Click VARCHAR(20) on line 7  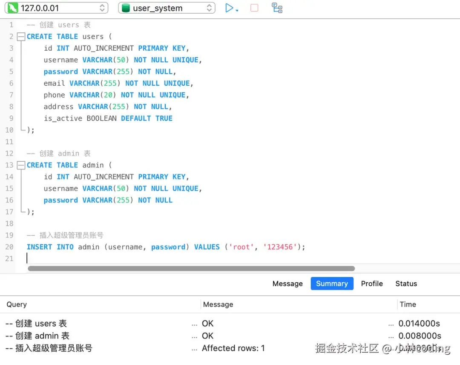point(93,95)
